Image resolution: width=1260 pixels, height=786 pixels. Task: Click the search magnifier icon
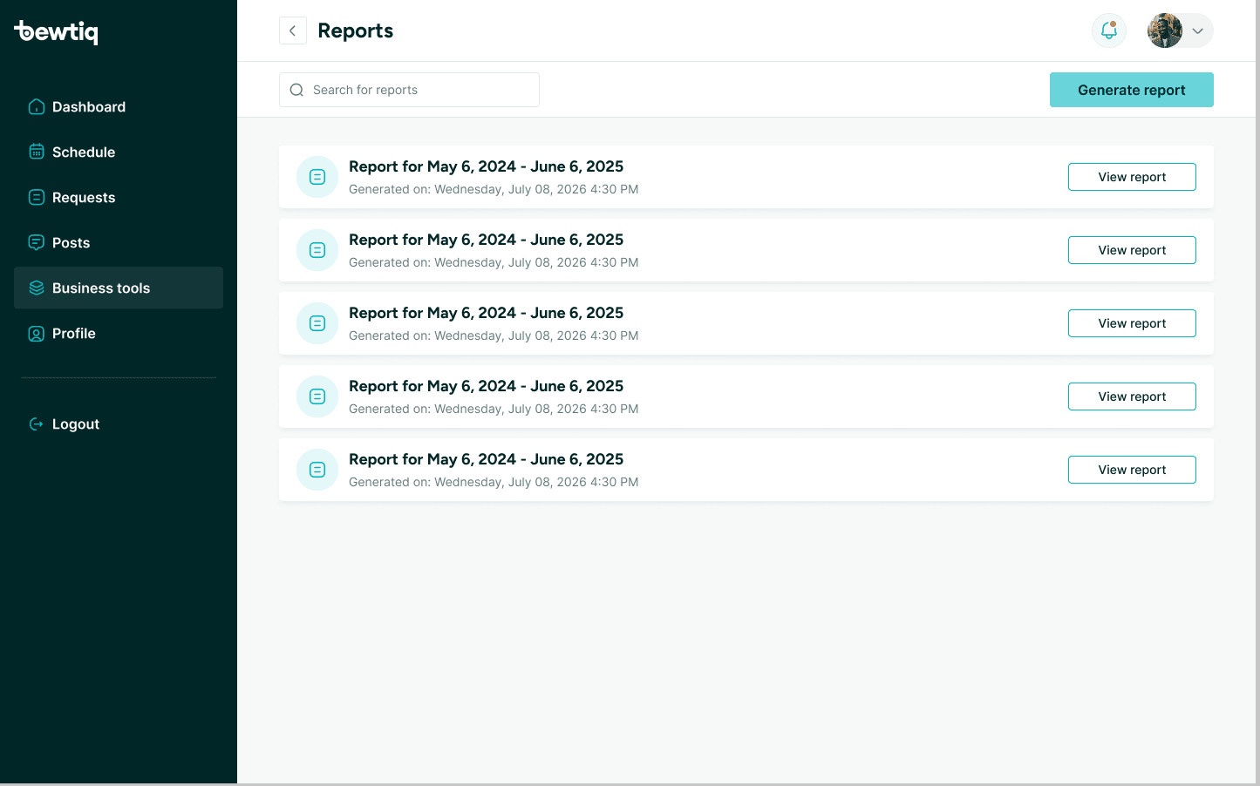[296, 90]
